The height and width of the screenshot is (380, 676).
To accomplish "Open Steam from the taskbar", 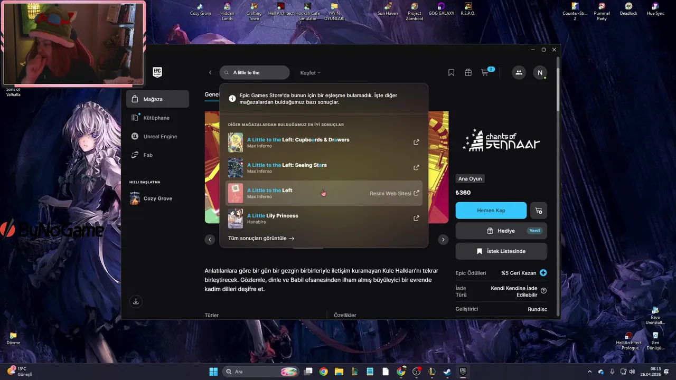I will click(x=447, y=372).
